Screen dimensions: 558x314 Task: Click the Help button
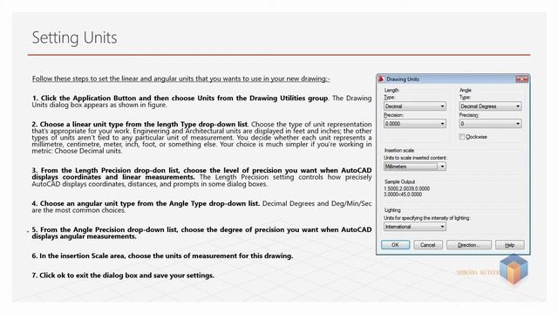[509, 245]
